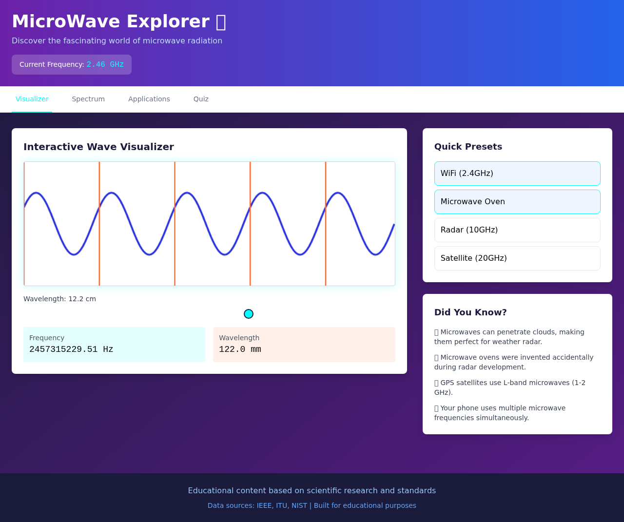Return to the Visualizer tab
The image size is (624, 522).
click(32, 98)
